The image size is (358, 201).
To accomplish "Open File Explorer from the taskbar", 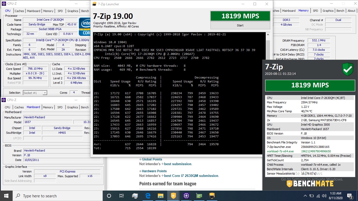I will coord(161,196).
